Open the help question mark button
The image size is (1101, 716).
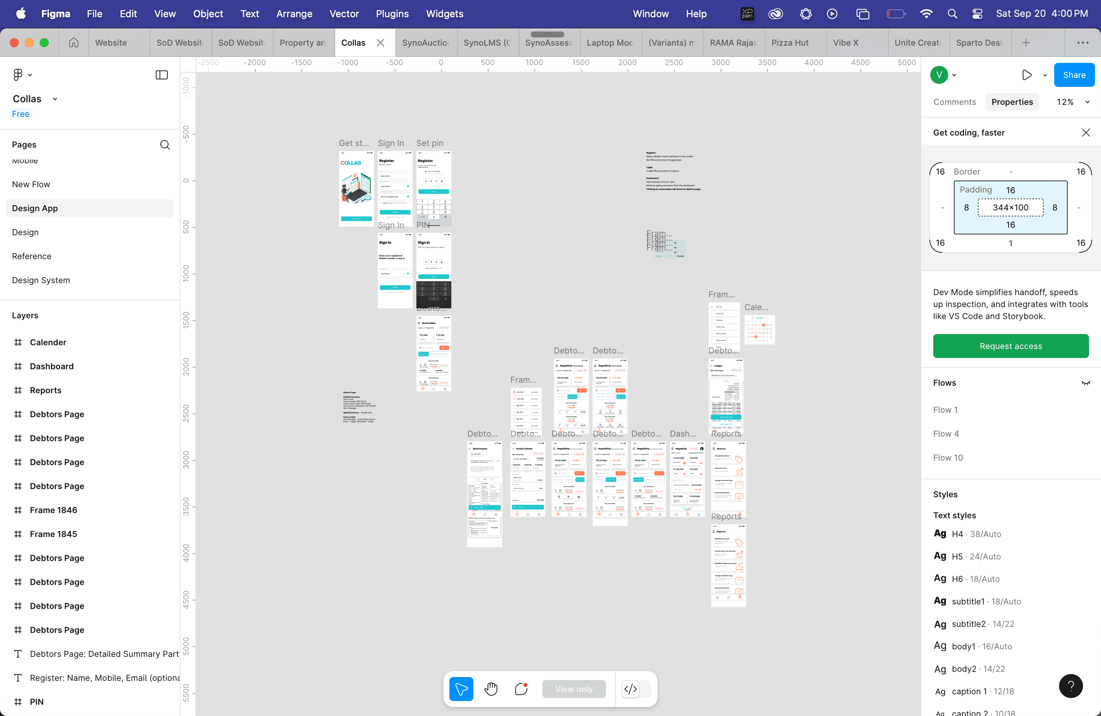(1070, 685)
